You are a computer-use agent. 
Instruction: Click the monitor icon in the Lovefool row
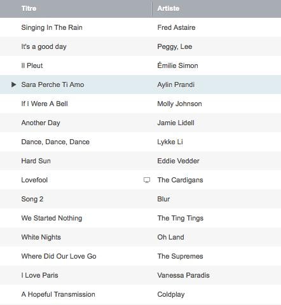coord(147,180)
